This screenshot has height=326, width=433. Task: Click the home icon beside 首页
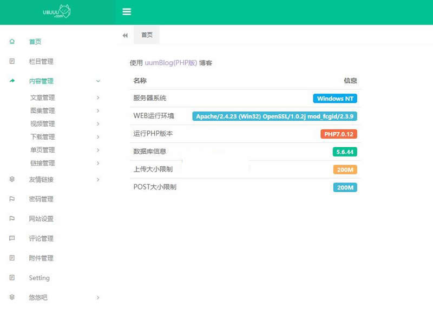tap(12, 41)
